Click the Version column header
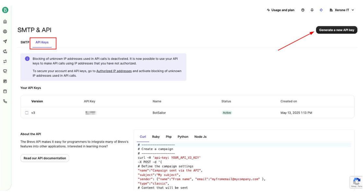The width and height of the screenshot is (363, 196). pos(37,101)
